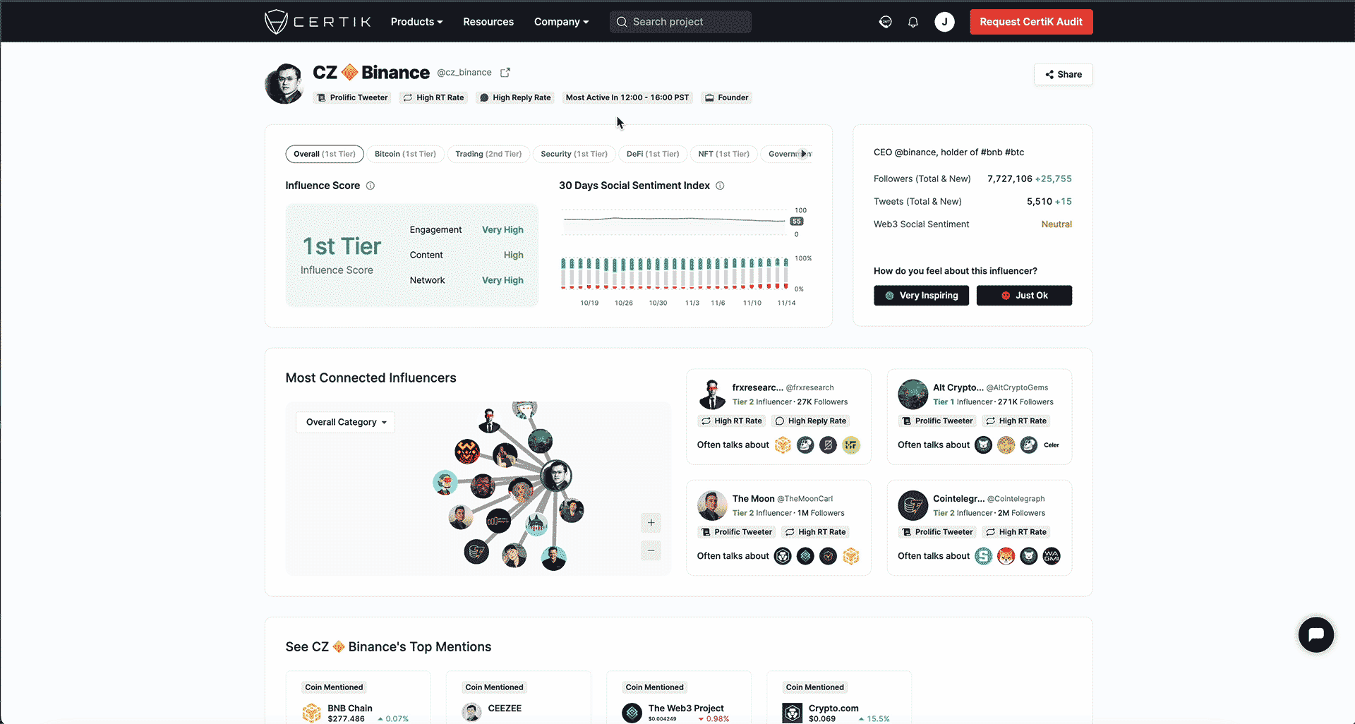The image size is (1355, 724).
Task: Click the Request CertiK Audit button
Action: pyautogui.click(x=1031, y=22)
